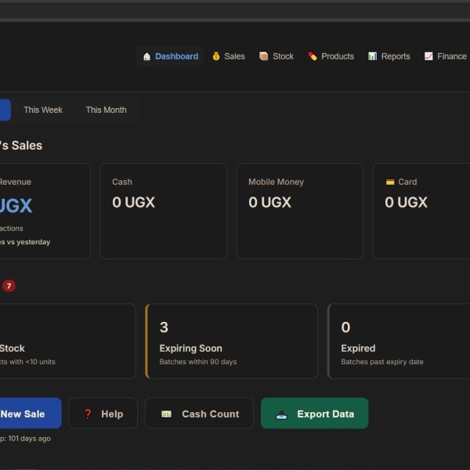Open the Expiring Soon alert card
This screenshot has height=470, width=470.
(231, 341)
